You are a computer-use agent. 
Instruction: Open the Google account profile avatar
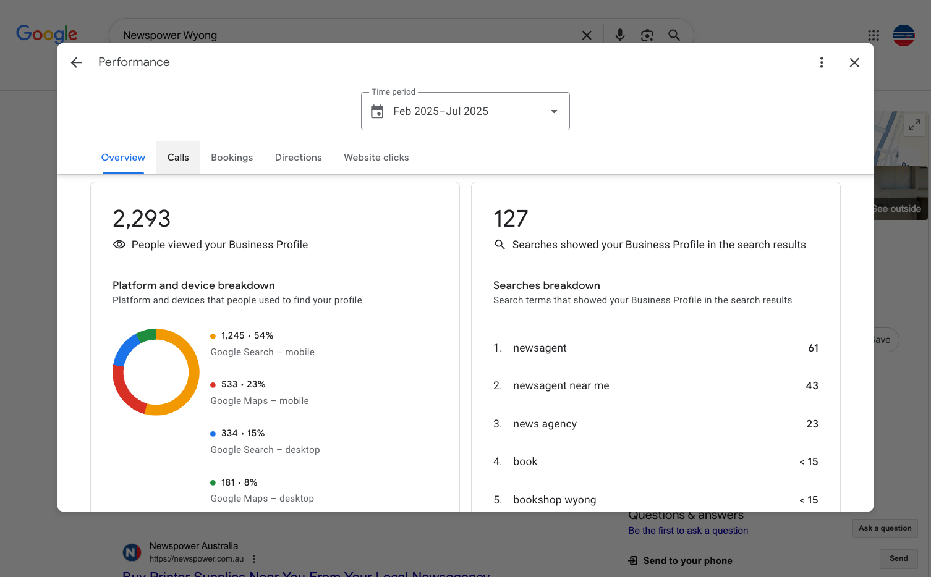pos(904,35)
